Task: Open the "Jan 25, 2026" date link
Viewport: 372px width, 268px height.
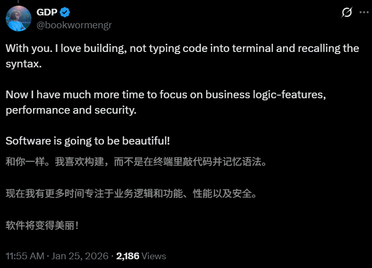Action: click(80, 256)
